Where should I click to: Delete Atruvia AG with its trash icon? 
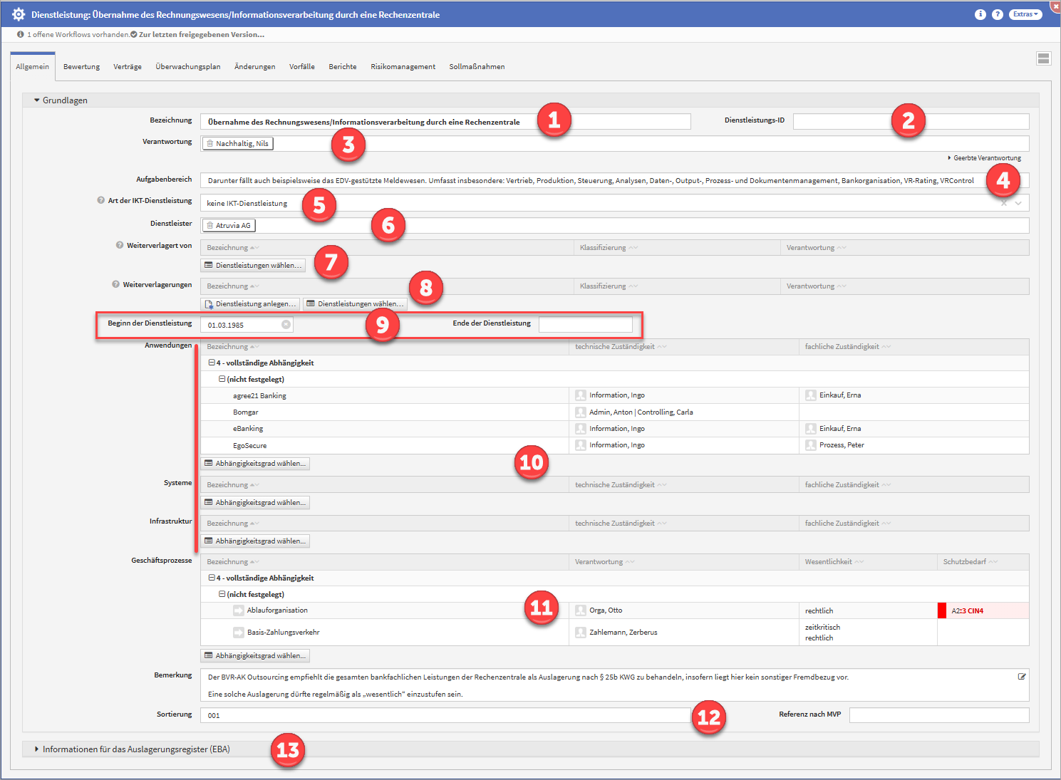[x=209, y=226]
